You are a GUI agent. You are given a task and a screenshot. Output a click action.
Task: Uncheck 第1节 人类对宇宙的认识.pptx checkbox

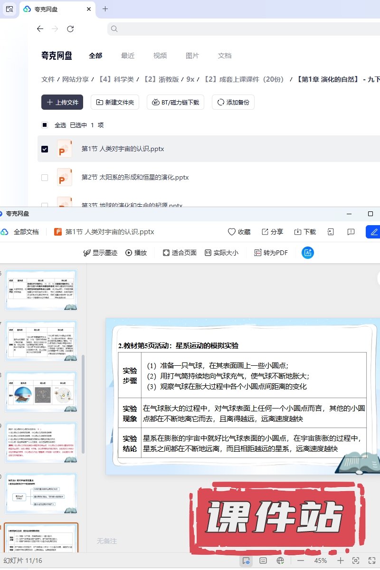45,149
